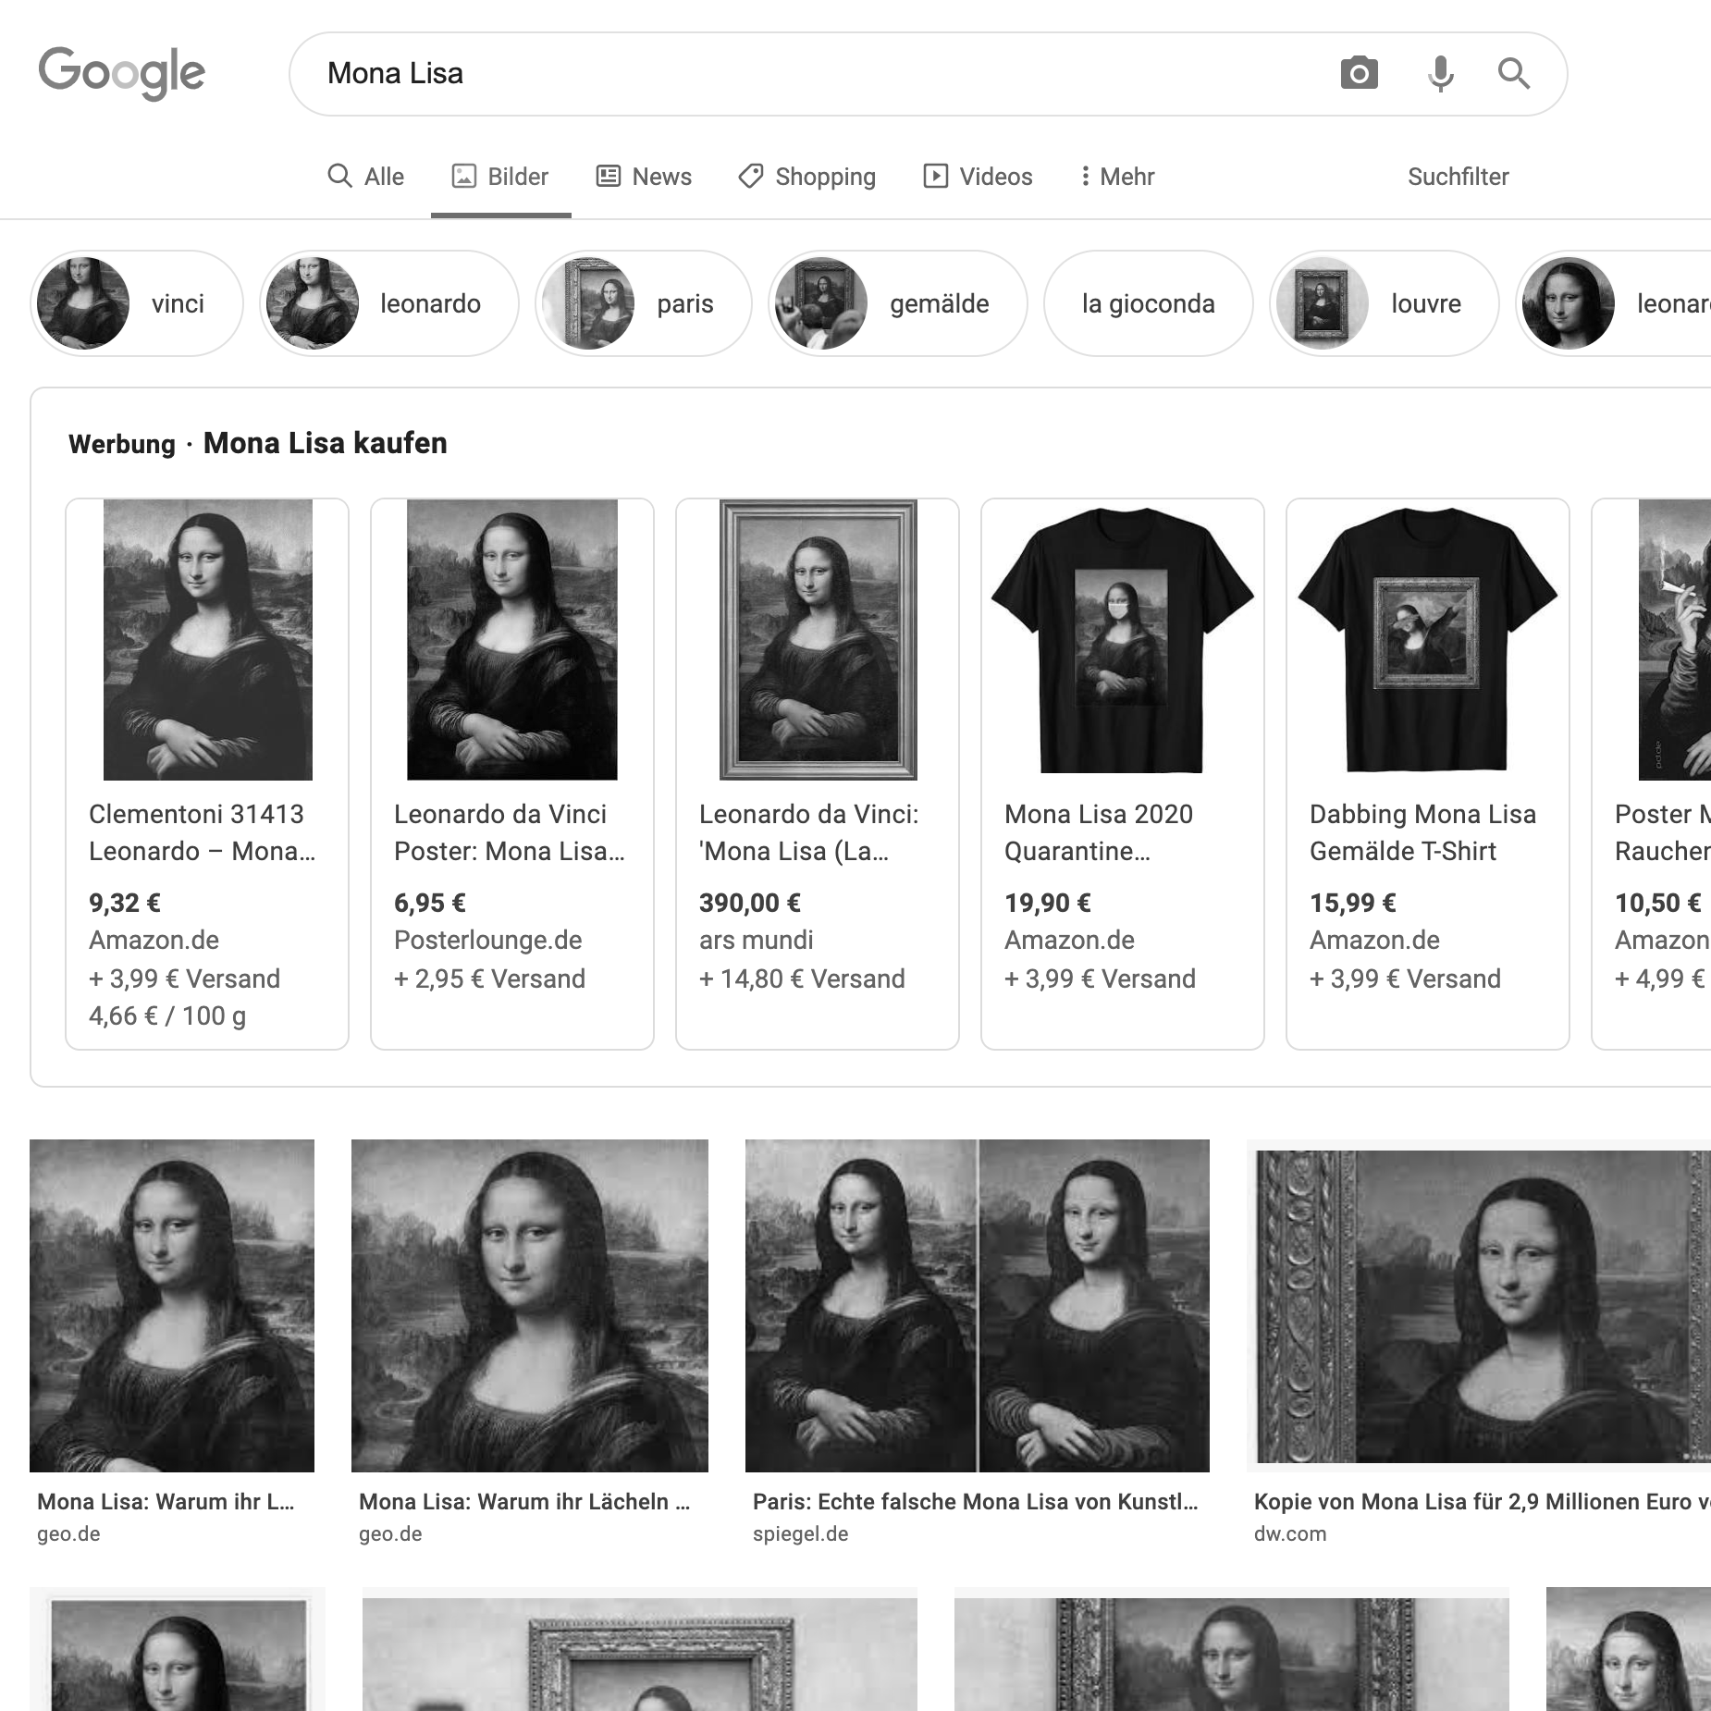Click the 19,90 € price

coord(1048,903)
